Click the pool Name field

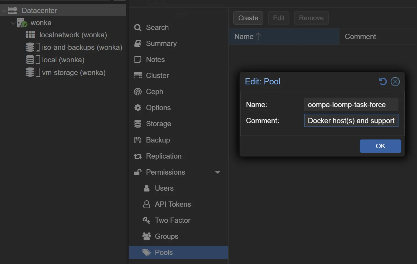pyautogui.click(x=351, y=105)
